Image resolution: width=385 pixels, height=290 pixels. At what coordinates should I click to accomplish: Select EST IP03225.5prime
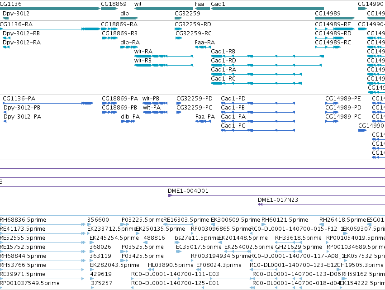pos(125,224)
